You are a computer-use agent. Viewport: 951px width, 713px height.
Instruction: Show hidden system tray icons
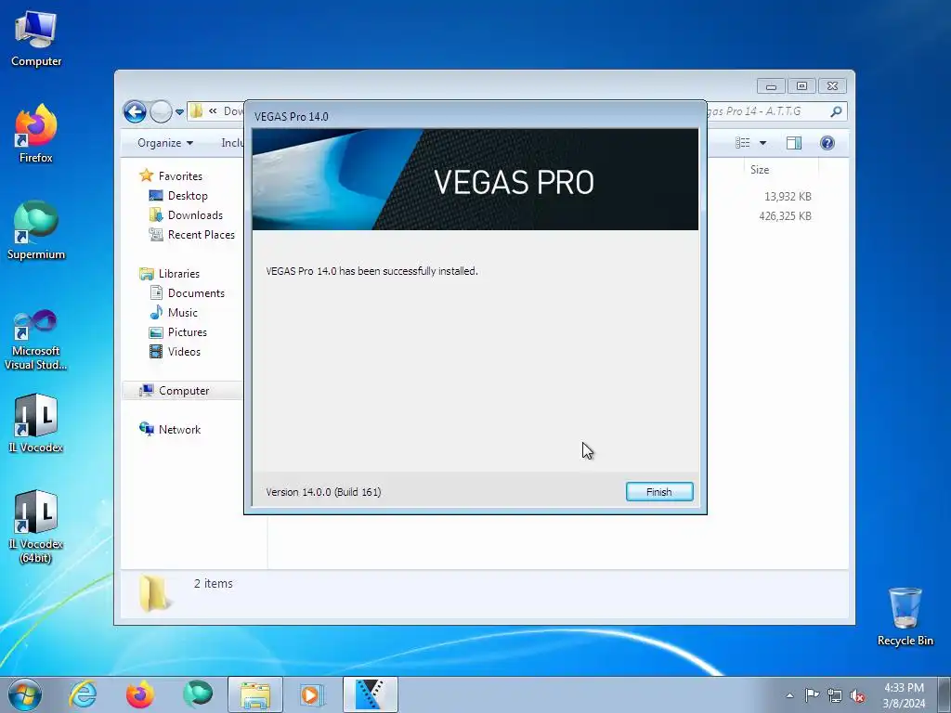coord(789,695)
